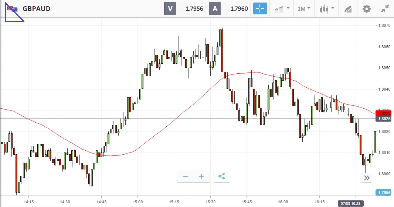Toggle the crosshair cursor mode
The image size is (394, 207).
click(260, 8)
